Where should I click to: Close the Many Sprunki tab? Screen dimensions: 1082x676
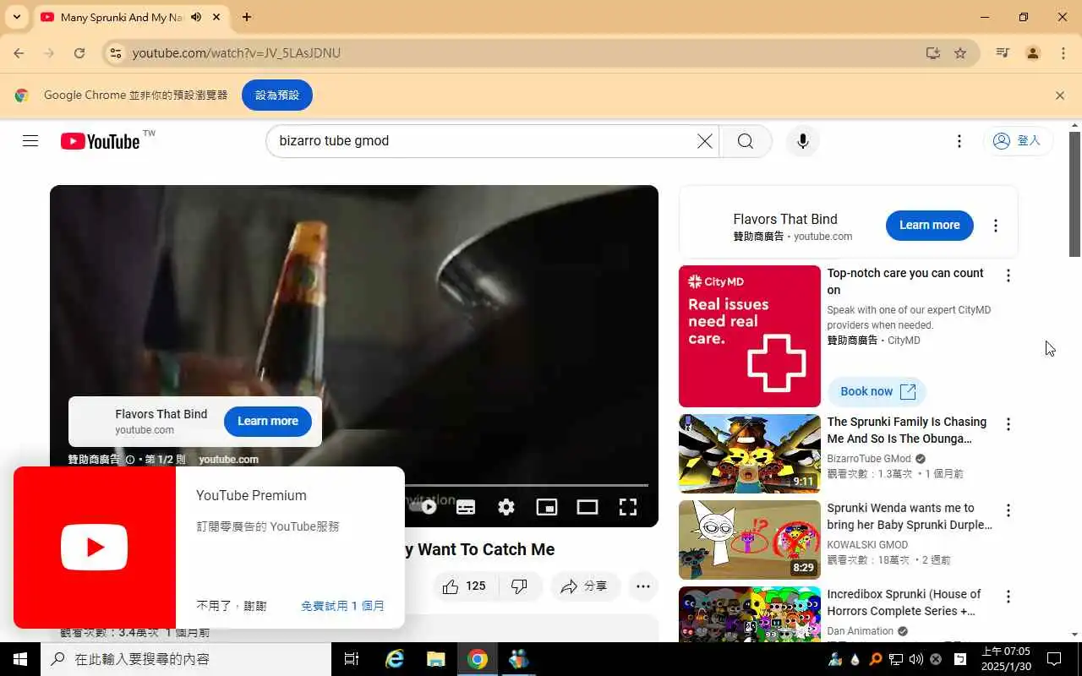216,17
